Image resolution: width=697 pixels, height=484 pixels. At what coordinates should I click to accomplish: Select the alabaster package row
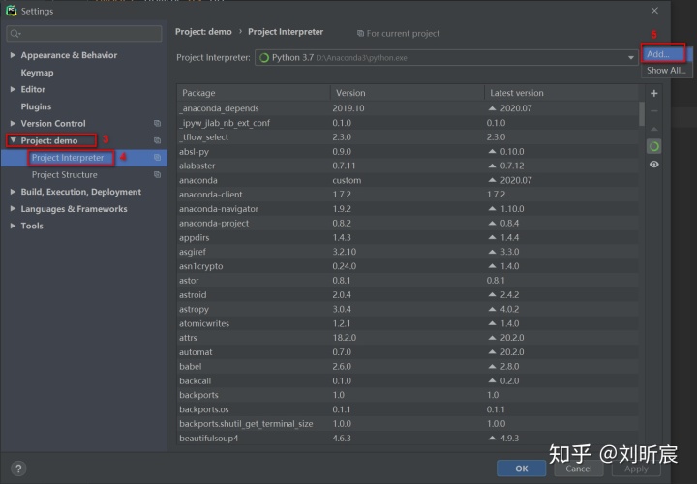tap(408, 166)
